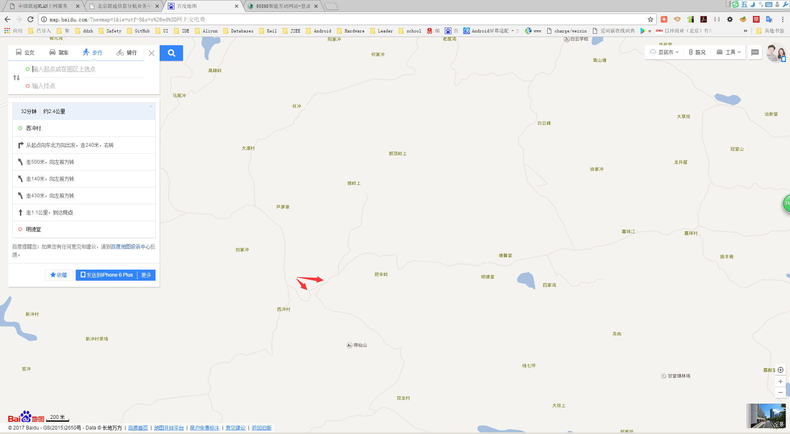Select the 骑行 cycling route tab

pyautogui.click(x=127, y=53)
